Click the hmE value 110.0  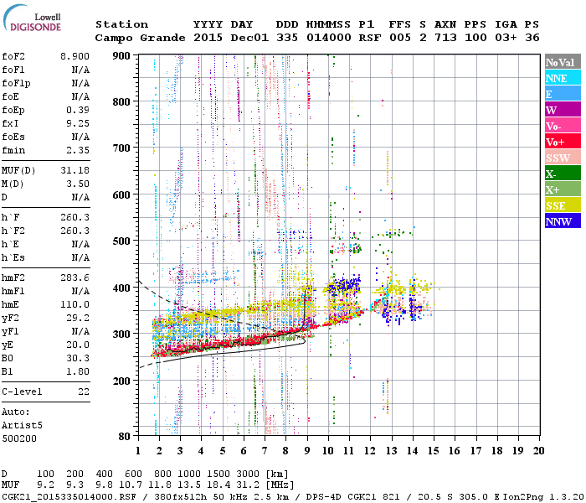pyautogui.click(x=75, y=304)
